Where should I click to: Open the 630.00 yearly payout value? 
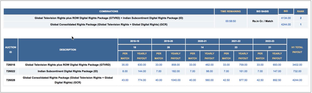142,65
